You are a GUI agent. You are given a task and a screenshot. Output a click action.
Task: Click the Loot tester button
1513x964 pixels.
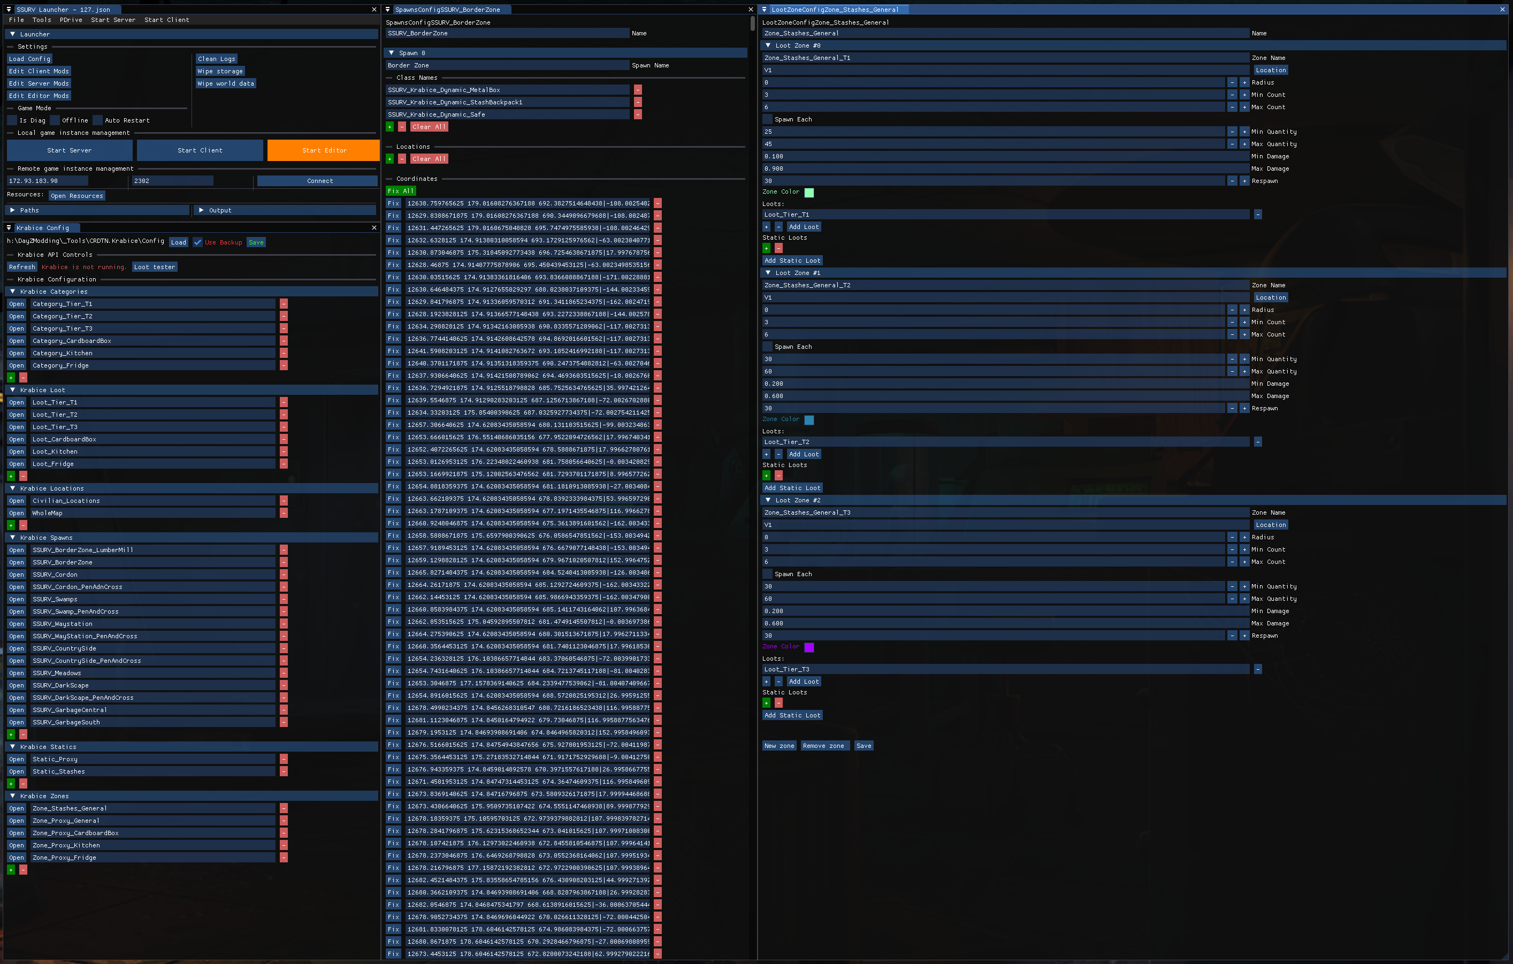click(155, 267)
